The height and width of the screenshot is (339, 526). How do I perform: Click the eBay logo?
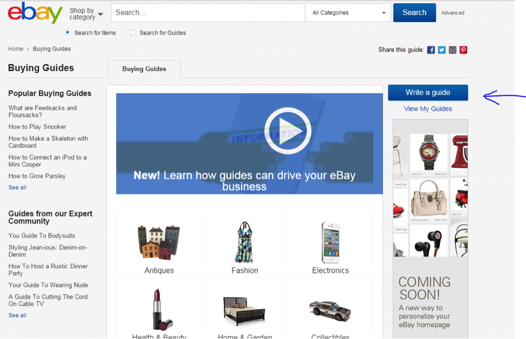pyautogui.click(x=35, y=13)
